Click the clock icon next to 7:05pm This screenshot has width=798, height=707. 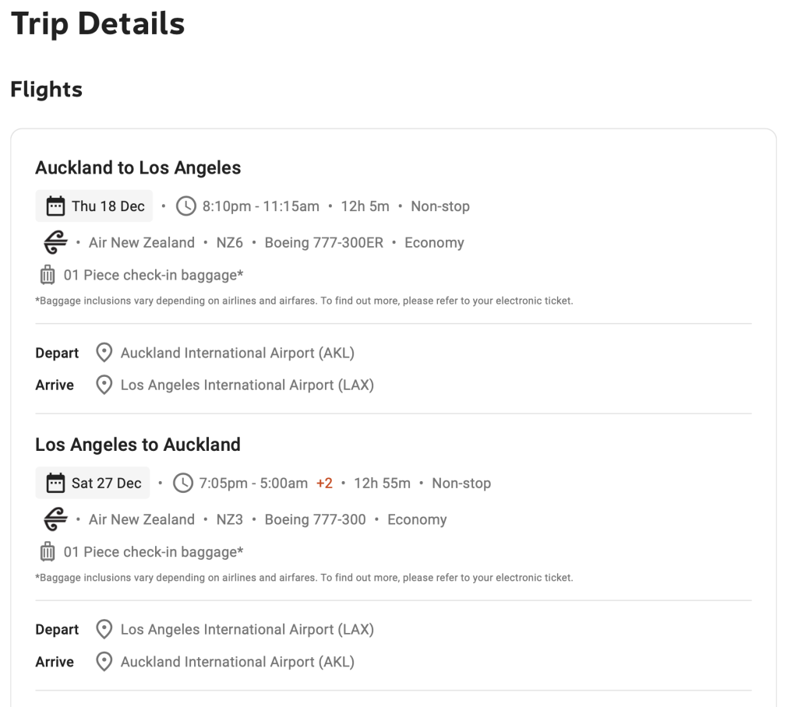(182, 484)
